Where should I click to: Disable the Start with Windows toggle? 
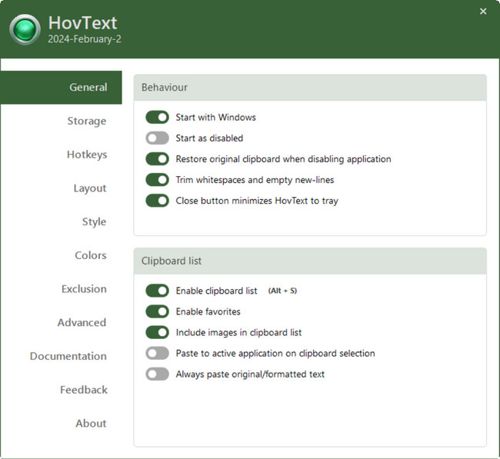pos(157,118)
